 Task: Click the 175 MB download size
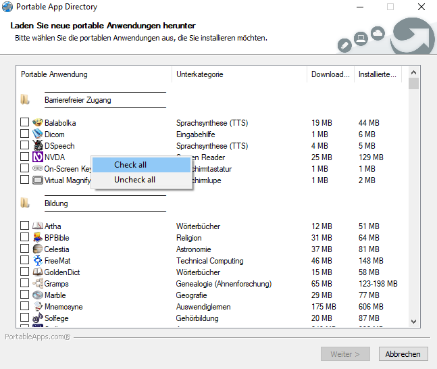point(324,307)
